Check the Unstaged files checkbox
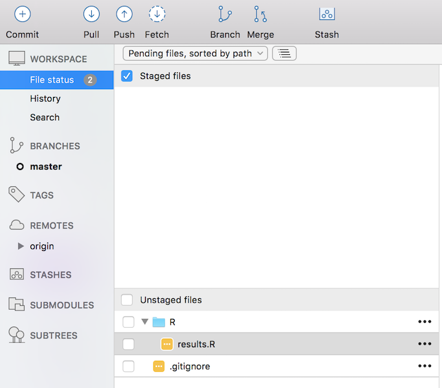Image resolution: width=442 pixels, height=388 pixels. point(127,300)
